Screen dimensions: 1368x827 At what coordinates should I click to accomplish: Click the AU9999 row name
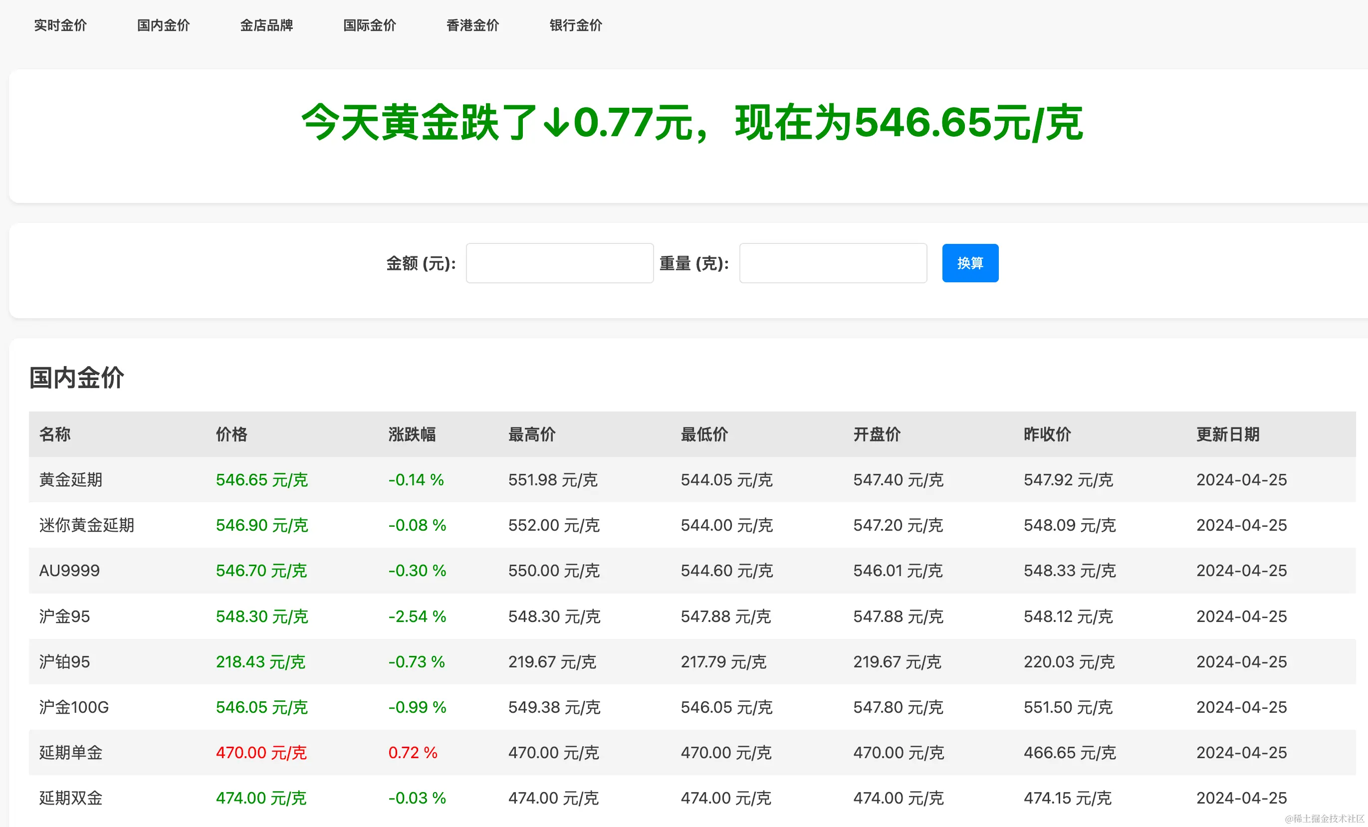69,571
